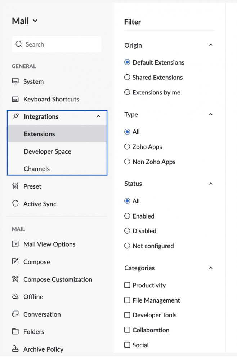
Task: Click the Compose Customization icon
Action: [15, 279]
